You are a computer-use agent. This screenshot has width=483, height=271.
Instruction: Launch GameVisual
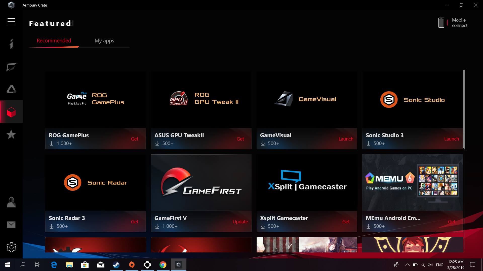(346, 139)
